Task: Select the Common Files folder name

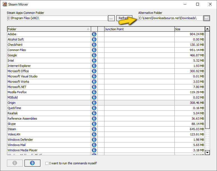Action: [17, 50]
